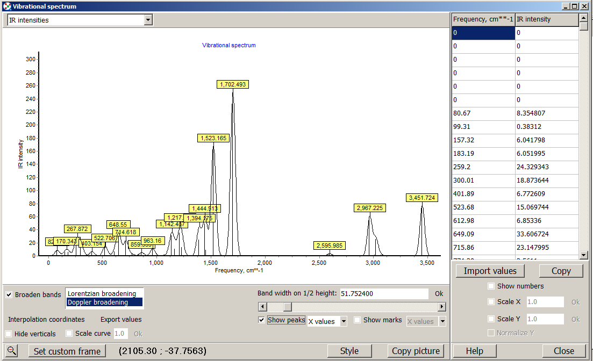The image size is (593, 361).
Task: Enable the Show marks checkbox
Action: [358, 320]
